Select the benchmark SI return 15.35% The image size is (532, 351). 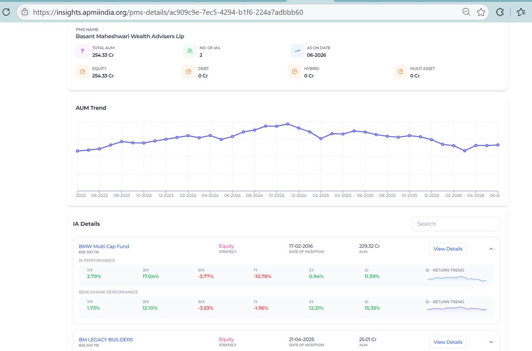pos(372,308)
